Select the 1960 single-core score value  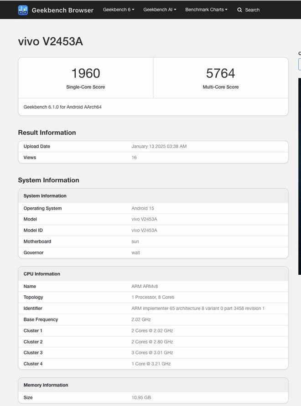[85, 73]
